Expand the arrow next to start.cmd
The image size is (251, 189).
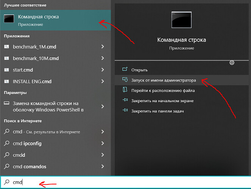[x=103, y=70]
